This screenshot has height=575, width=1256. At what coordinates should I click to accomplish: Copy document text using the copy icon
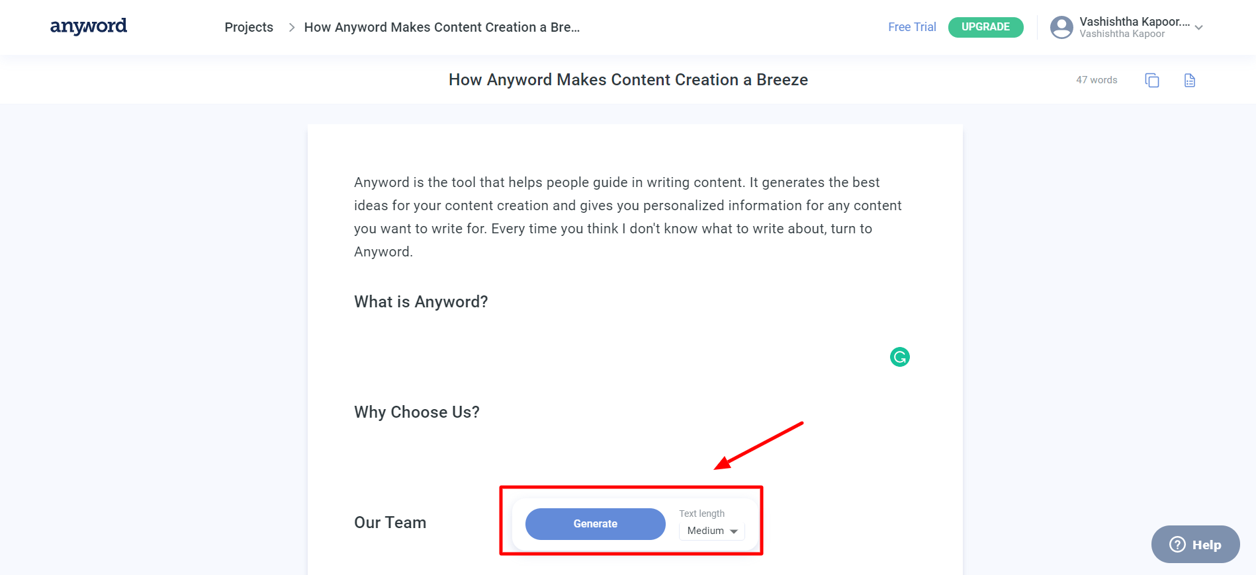1152,80
